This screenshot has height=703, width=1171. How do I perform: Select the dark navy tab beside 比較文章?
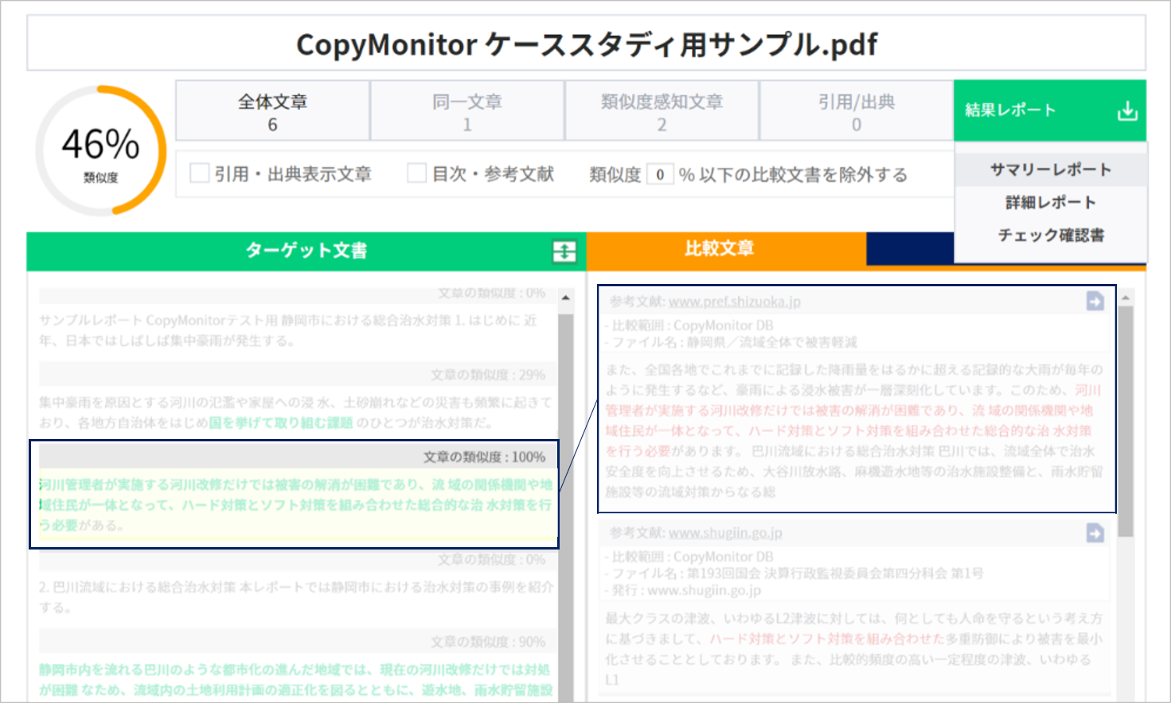pyautogui.click(x=910, y=249)
